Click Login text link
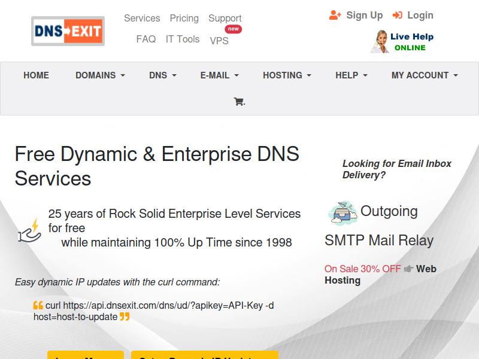 tap(420, 16)
